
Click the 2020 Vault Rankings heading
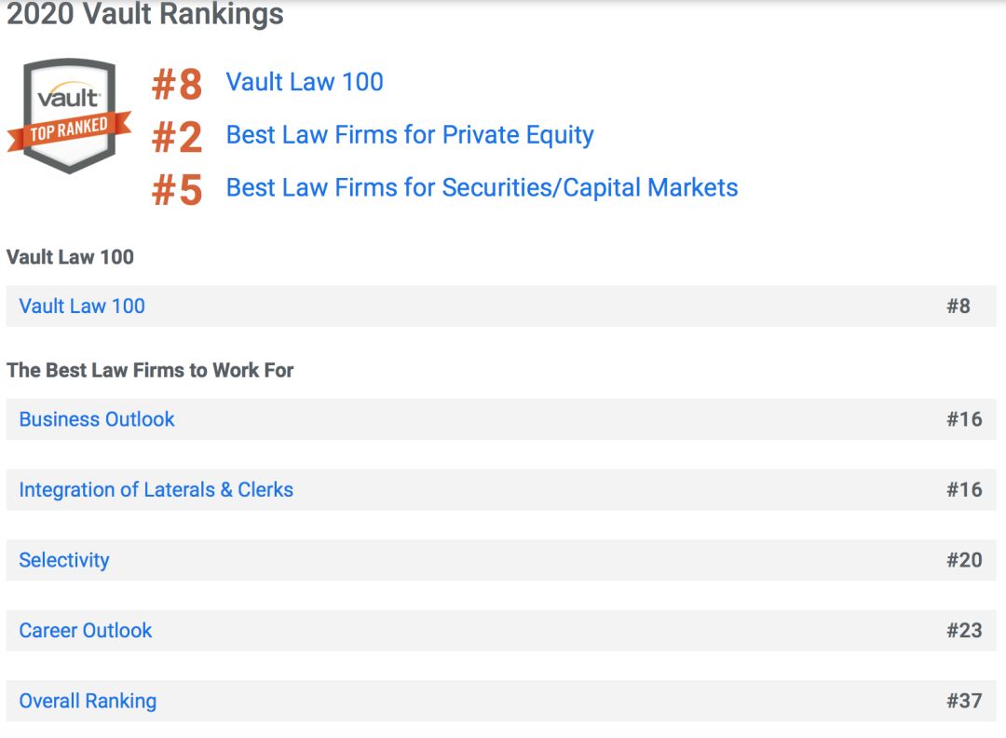[145, 14]
